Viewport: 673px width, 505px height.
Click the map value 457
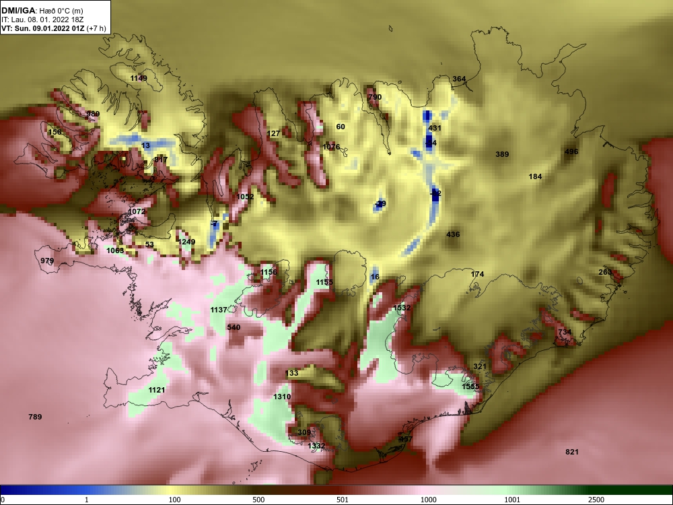pos(406,439)
